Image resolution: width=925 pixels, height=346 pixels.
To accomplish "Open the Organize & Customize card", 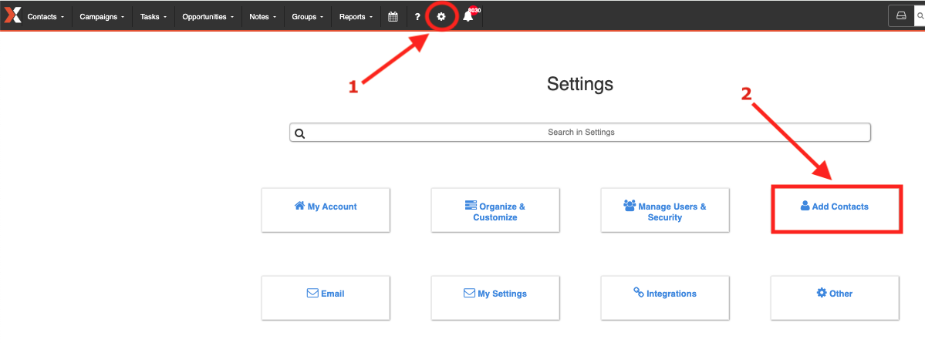I will pyautogui.click(x=495, y=210).
